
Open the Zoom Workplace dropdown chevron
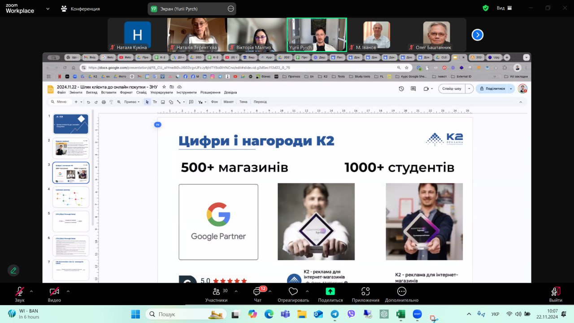coord(48,9)
